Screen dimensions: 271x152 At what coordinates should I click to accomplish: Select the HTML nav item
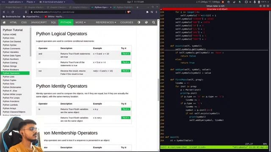click(13, 22)
